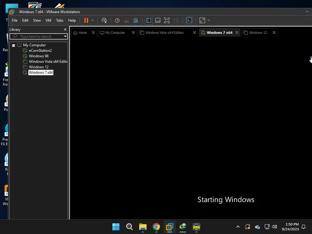
Task: Open the volume control tray icon
Action: pyautogui.click(x=275, y=227)
